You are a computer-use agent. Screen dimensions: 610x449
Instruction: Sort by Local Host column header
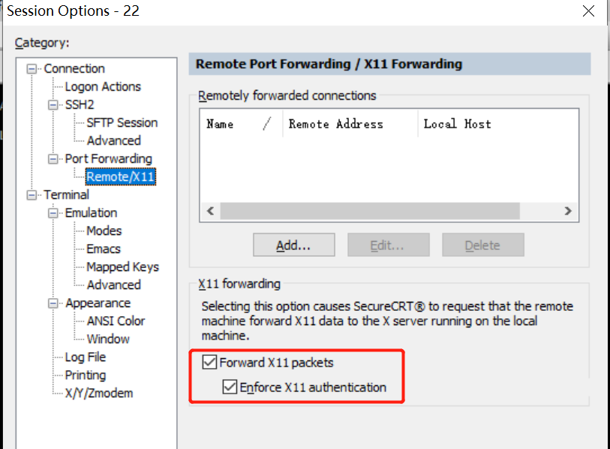coord(457,125)
